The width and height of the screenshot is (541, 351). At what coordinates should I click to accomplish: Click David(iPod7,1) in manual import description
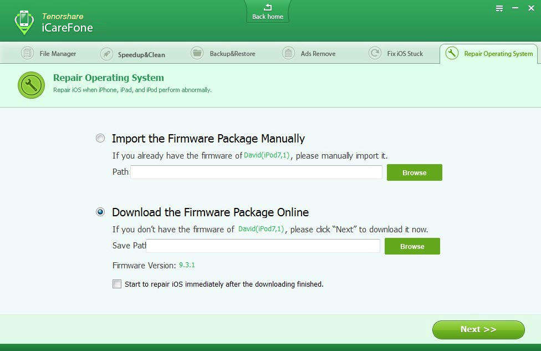pos(267,155)
